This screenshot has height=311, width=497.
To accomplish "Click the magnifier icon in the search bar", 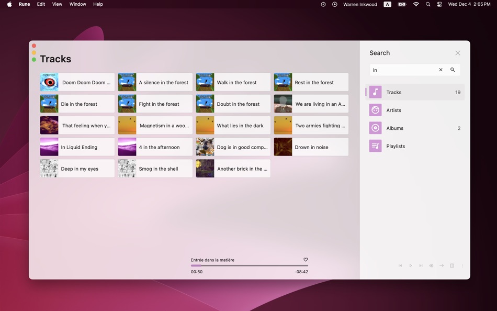I will click(x=453, y=69).
